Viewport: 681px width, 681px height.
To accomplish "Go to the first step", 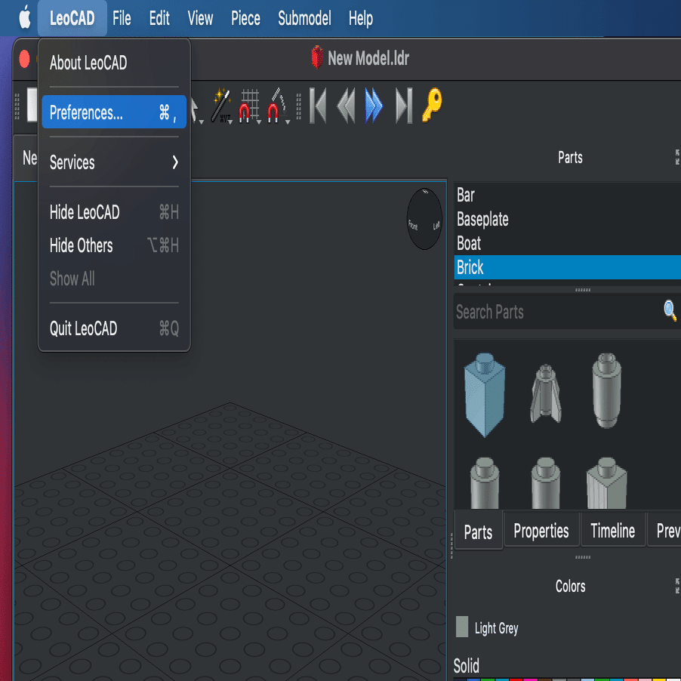I will tap(319, 106).
